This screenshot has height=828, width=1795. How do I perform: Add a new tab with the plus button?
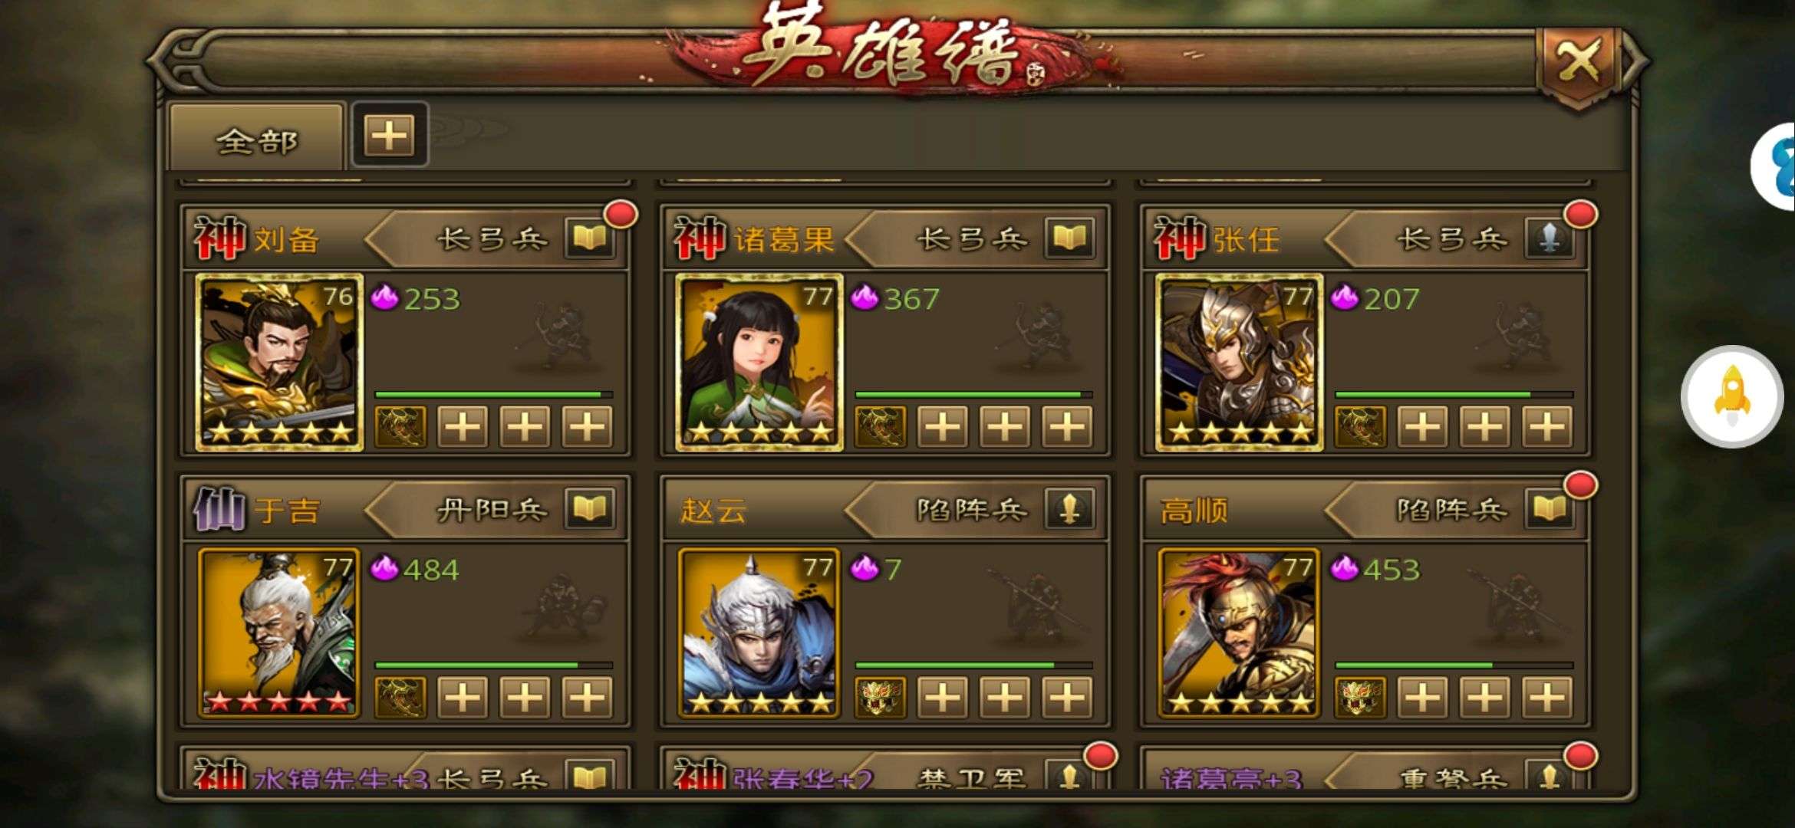click(389, 136)
